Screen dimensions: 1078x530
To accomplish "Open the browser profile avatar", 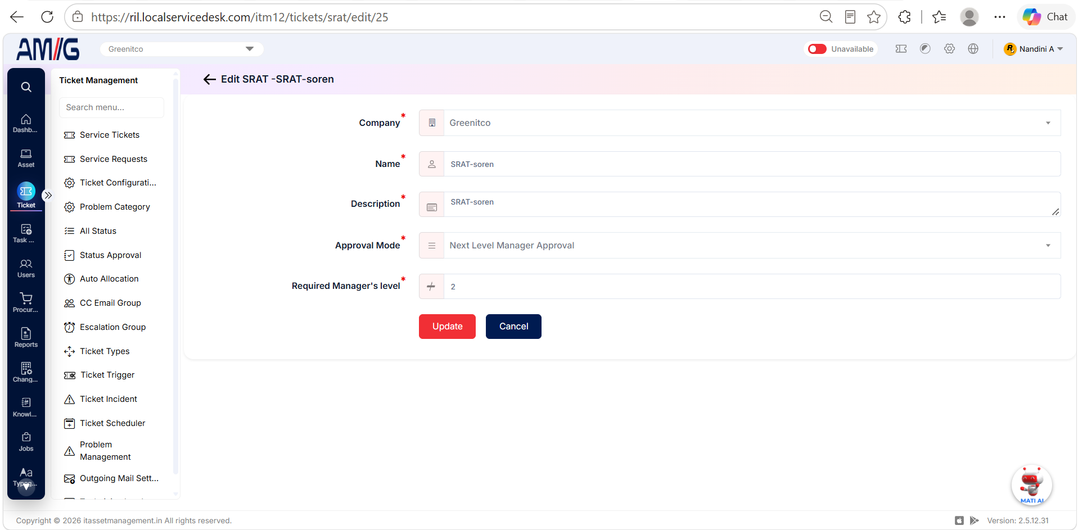I will [x=969, y=17].
